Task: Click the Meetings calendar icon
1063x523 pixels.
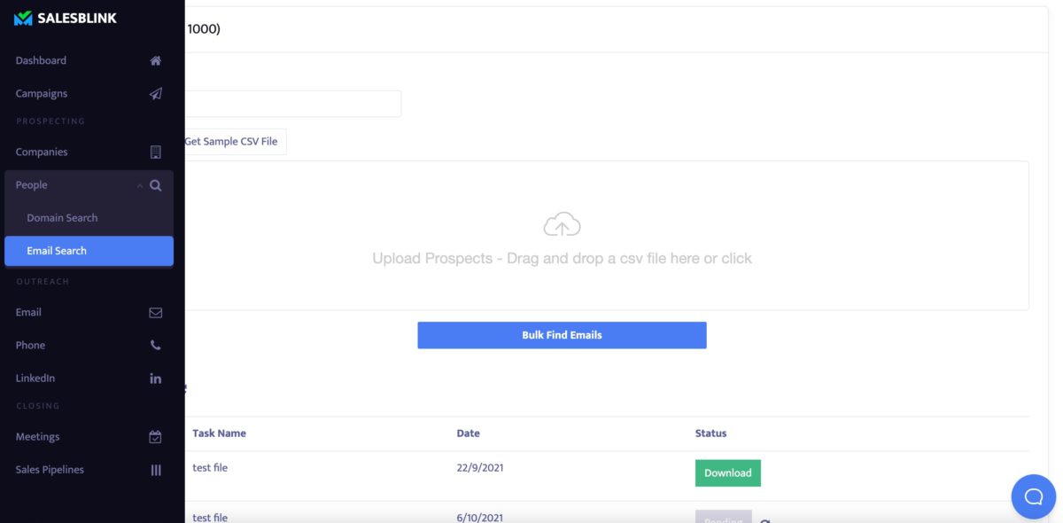Action: pyautogui.click(x=155, y=436)
